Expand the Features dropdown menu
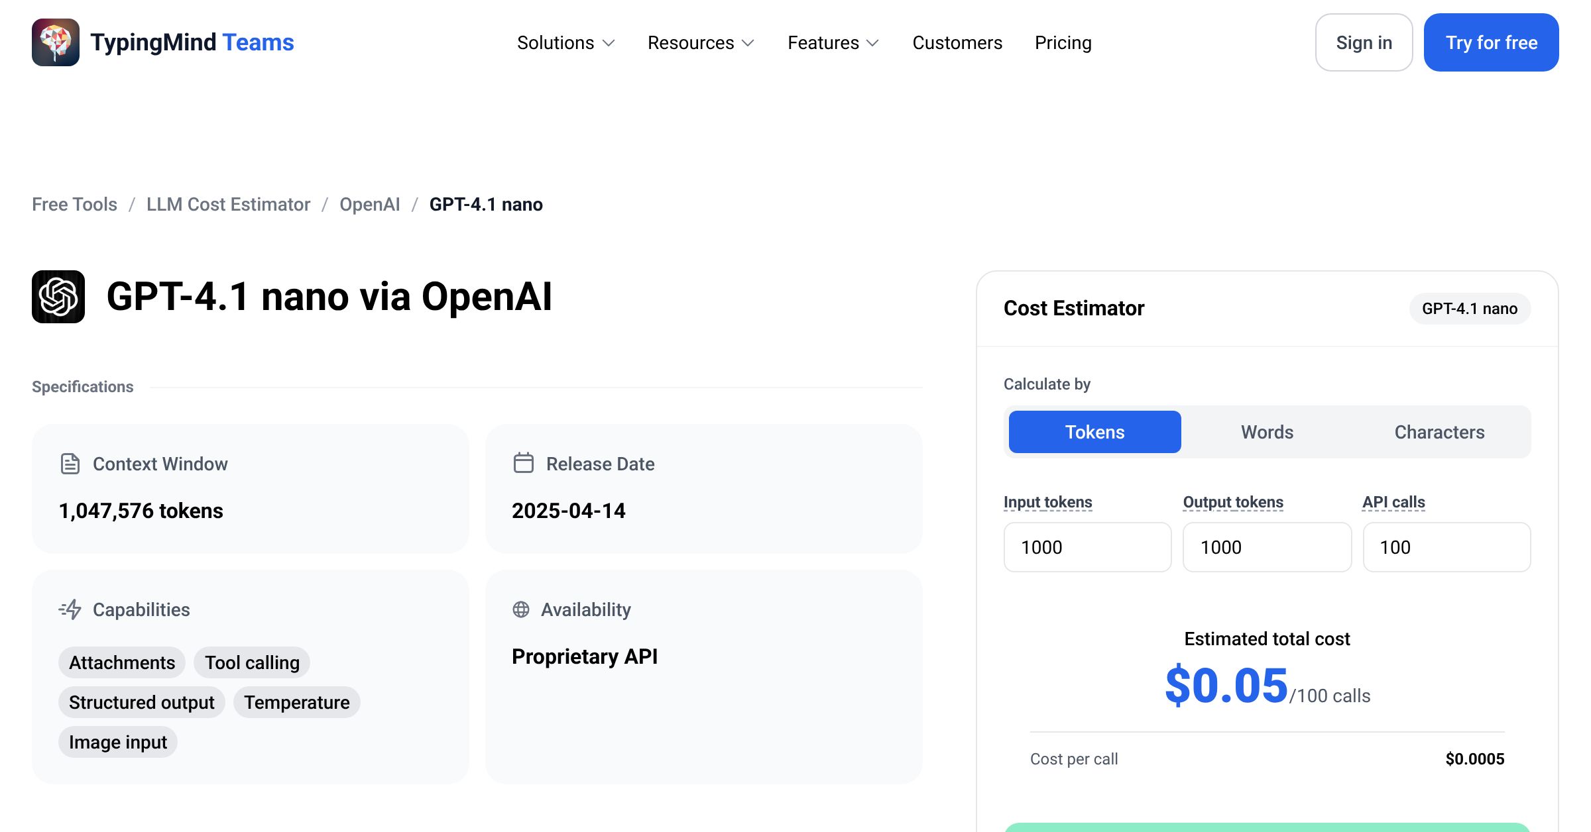The width and height of the screenshot is (1591, 832). [833, 42]
